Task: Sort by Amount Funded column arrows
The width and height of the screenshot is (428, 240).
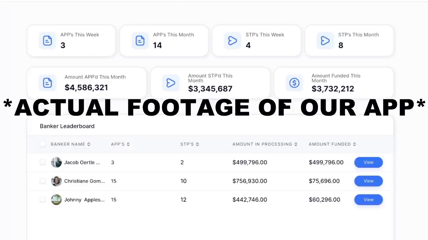Action: 354,144
